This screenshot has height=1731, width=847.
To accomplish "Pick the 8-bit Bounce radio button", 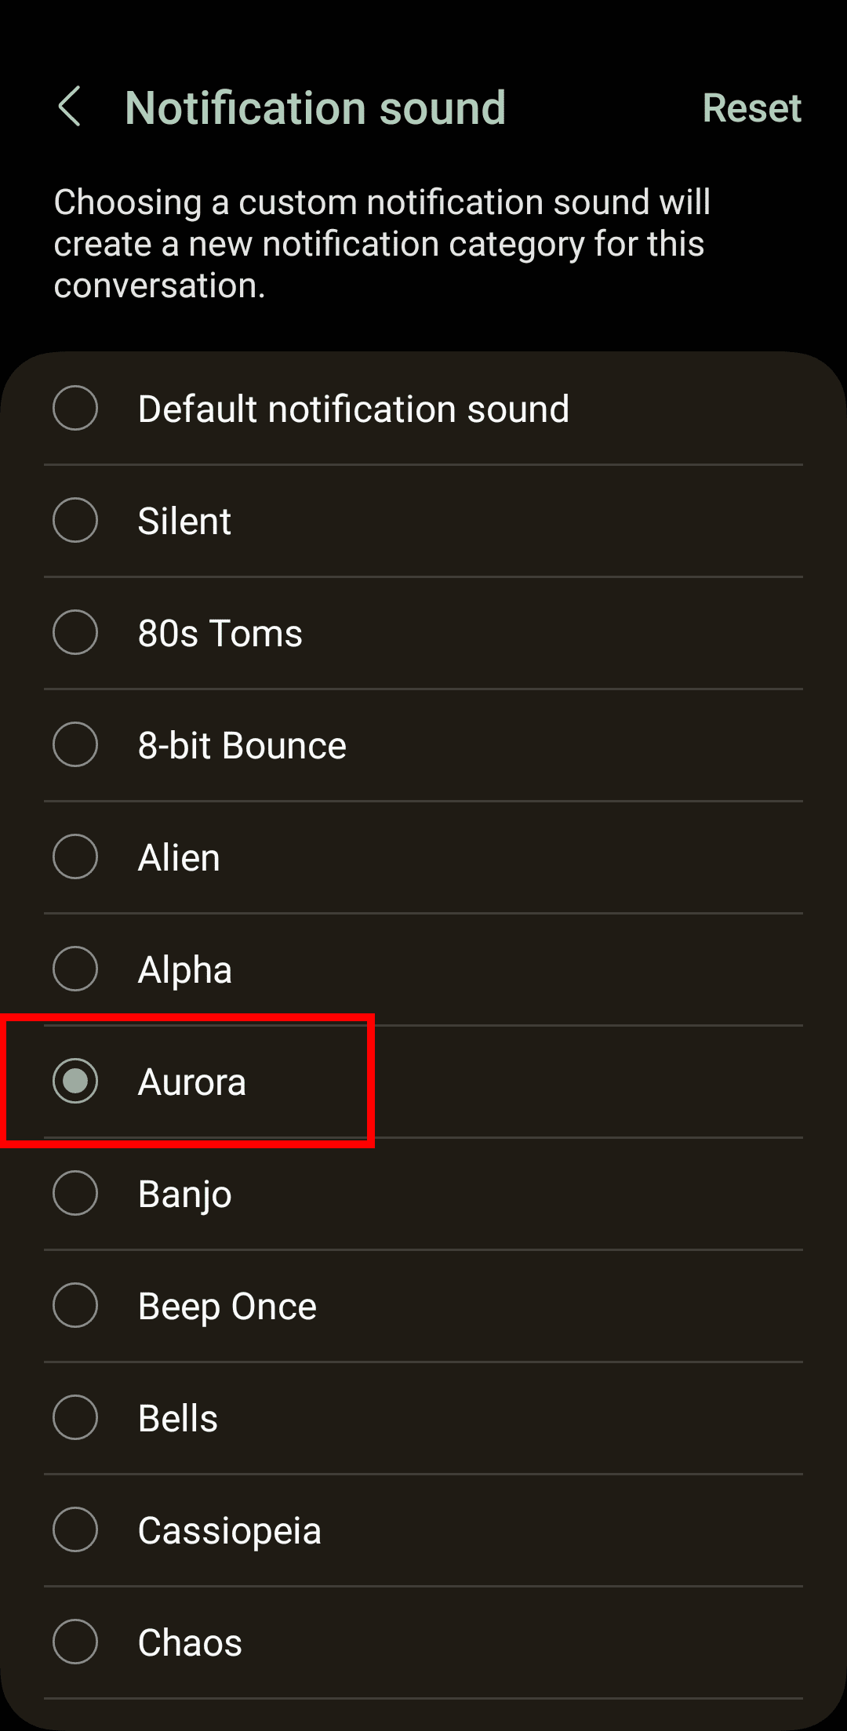I will [x=75, y=744].
